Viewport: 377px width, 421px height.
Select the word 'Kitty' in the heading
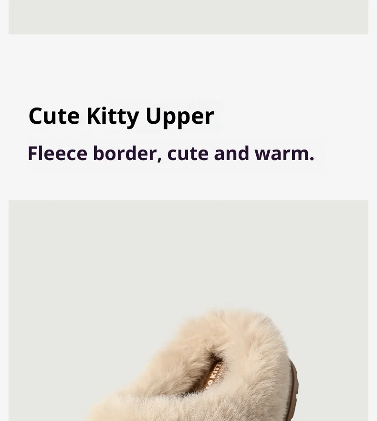click(113, 117)
